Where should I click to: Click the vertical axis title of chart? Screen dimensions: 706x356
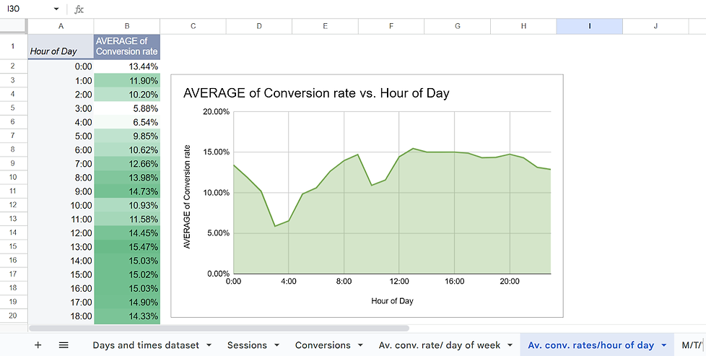(188, 196)
